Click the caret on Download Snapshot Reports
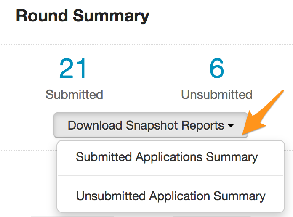Viewport: 293px width, 217px height. [x=230, y=125]
